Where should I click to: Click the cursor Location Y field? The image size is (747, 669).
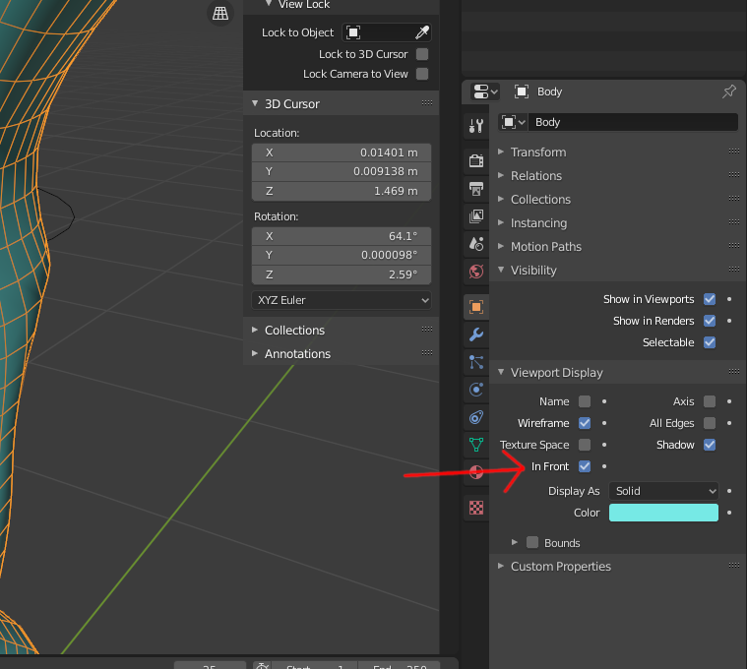[342, 171]
